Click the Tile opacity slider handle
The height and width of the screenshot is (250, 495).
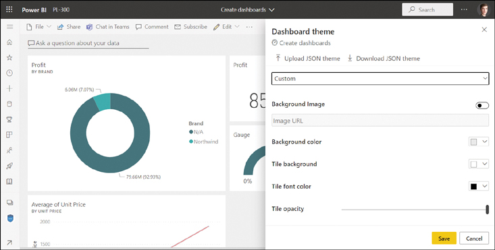point(488,210)
